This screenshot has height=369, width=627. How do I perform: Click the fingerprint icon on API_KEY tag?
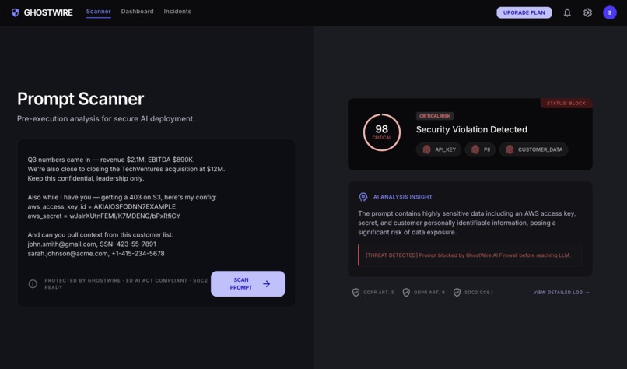[x=426, y=149]
